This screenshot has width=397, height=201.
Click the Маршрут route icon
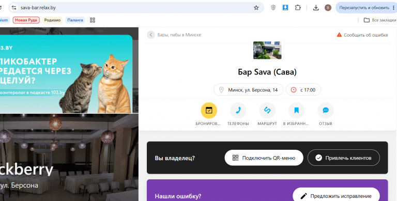click(267, 111)
